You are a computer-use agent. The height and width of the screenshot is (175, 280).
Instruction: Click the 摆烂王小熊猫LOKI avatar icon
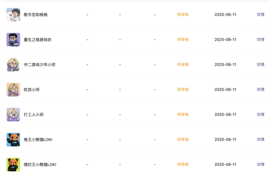coord(13,165)
